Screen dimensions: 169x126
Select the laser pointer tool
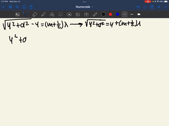(95, 14)
